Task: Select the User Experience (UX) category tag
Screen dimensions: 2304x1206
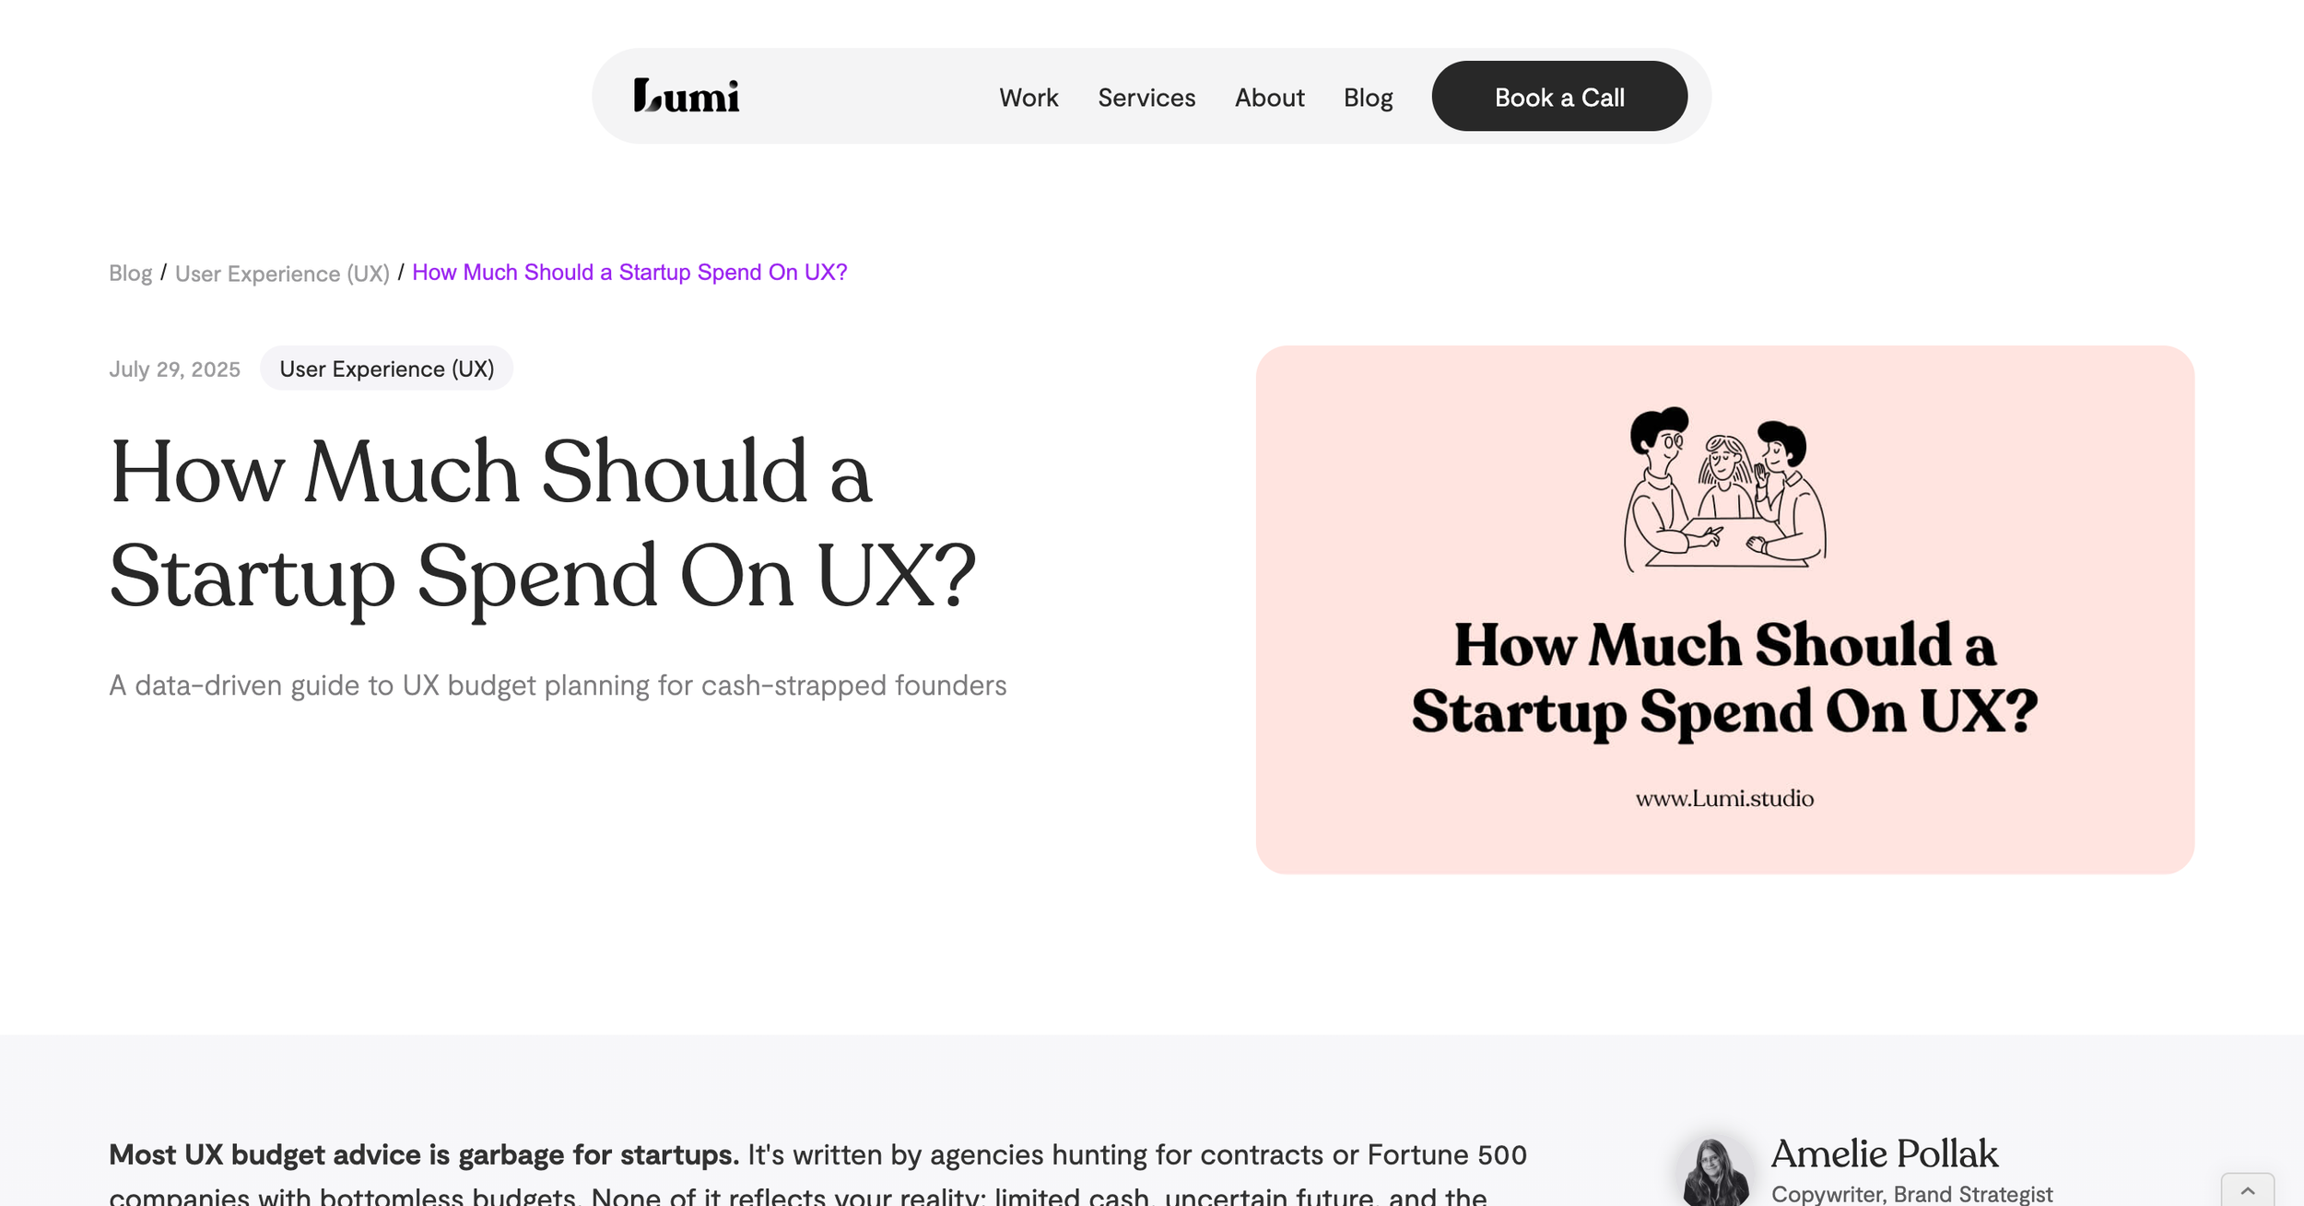Action: pos(386,369)
